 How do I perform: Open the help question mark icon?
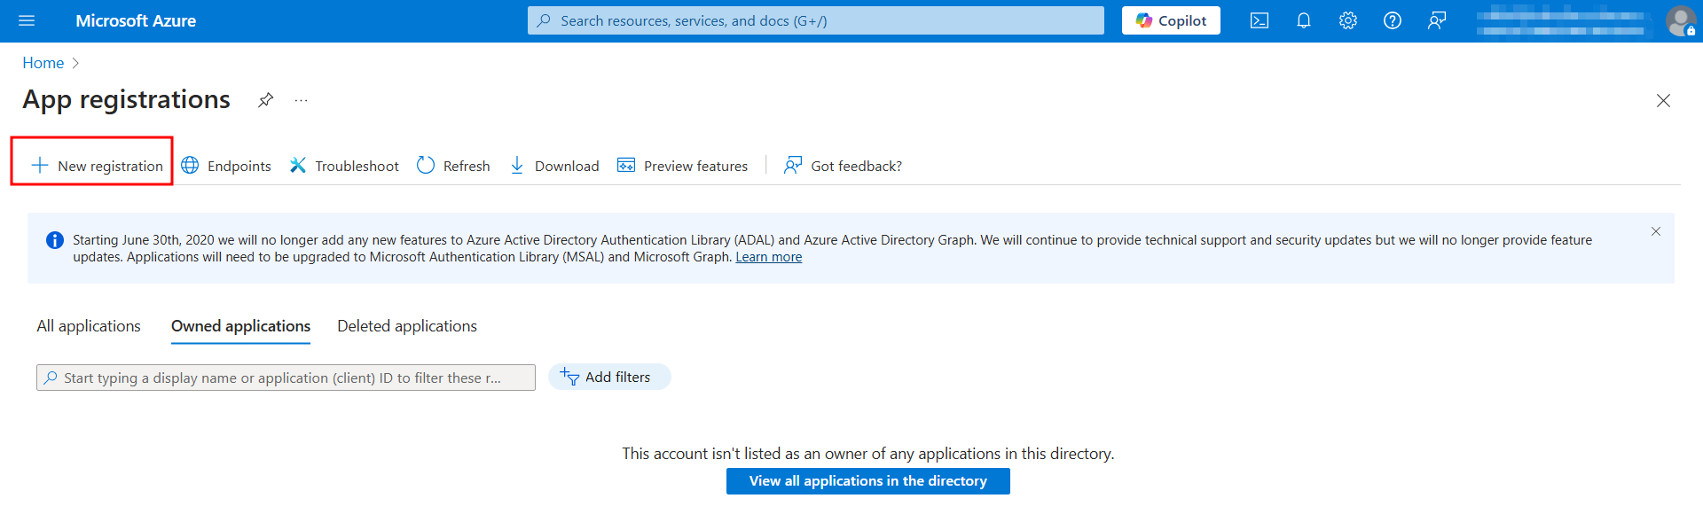1393,20
